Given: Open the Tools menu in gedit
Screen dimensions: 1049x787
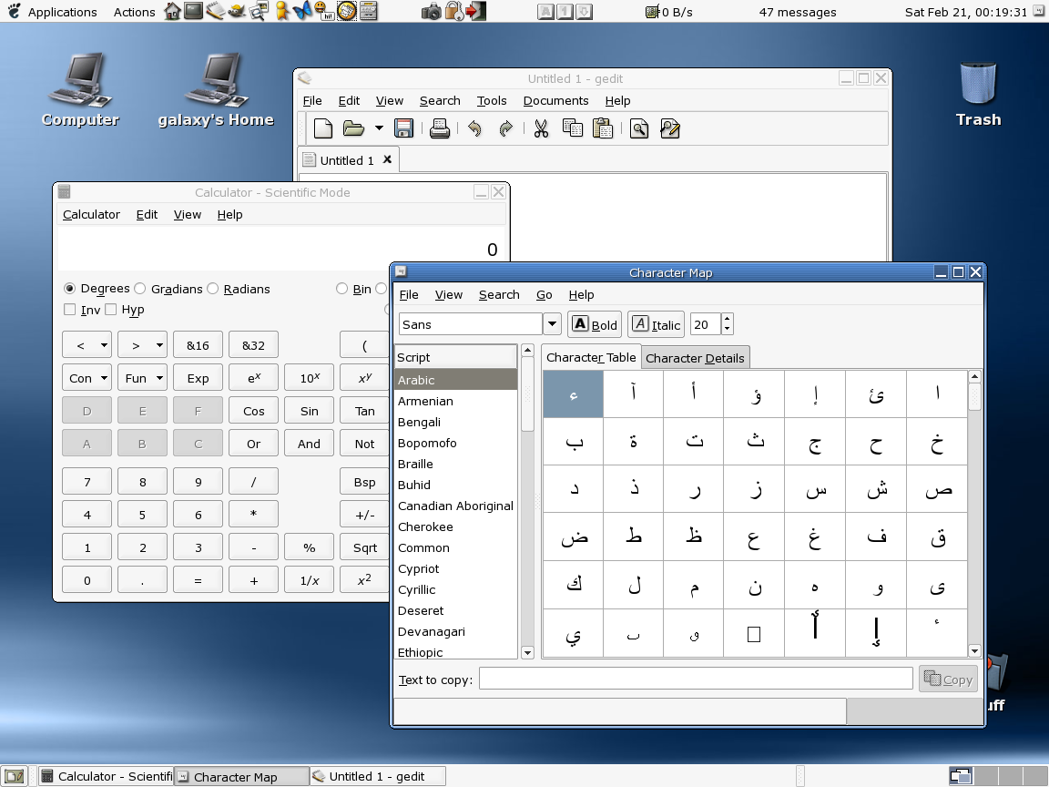Looking at the screenshot, I should [492, 100].
